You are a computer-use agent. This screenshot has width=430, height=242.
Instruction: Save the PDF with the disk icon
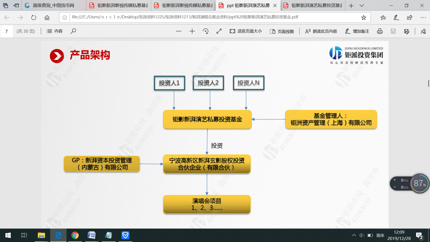[x=393, y=31]
